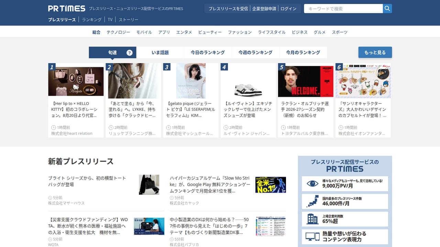The height and width of the screenshot is (247, 440).
Task: Open 企業登録申請 link
Action: tap(264, 9)
